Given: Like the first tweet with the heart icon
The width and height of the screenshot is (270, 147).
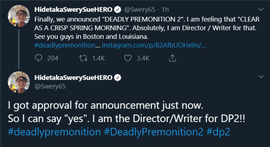Looking at the screenshot, I should (x=128, y=58).
